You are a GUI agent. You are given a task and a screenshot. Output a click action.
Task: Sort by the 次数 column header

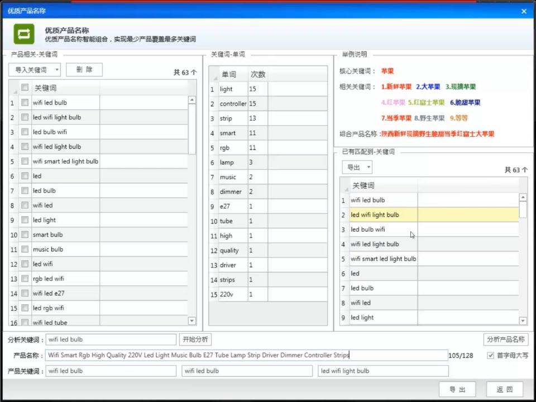pyautogui.click(x=258, y=74)
